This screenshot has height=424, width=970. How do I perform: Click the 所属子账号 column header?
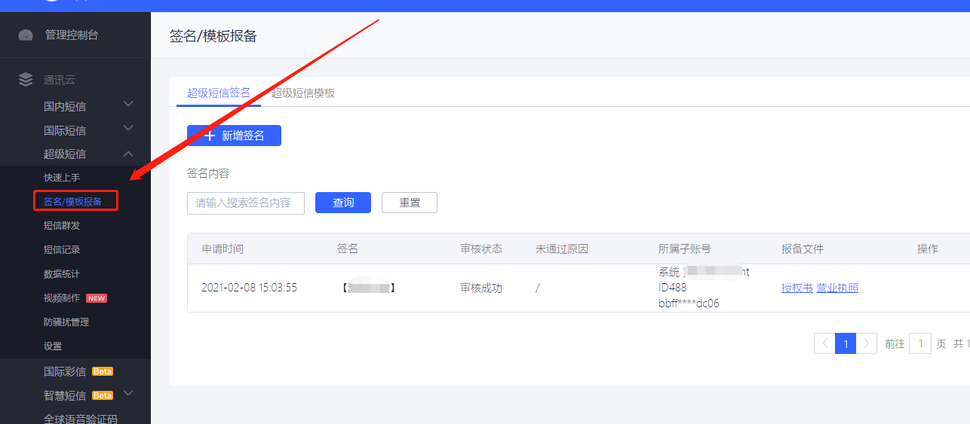tap(685, 249)
